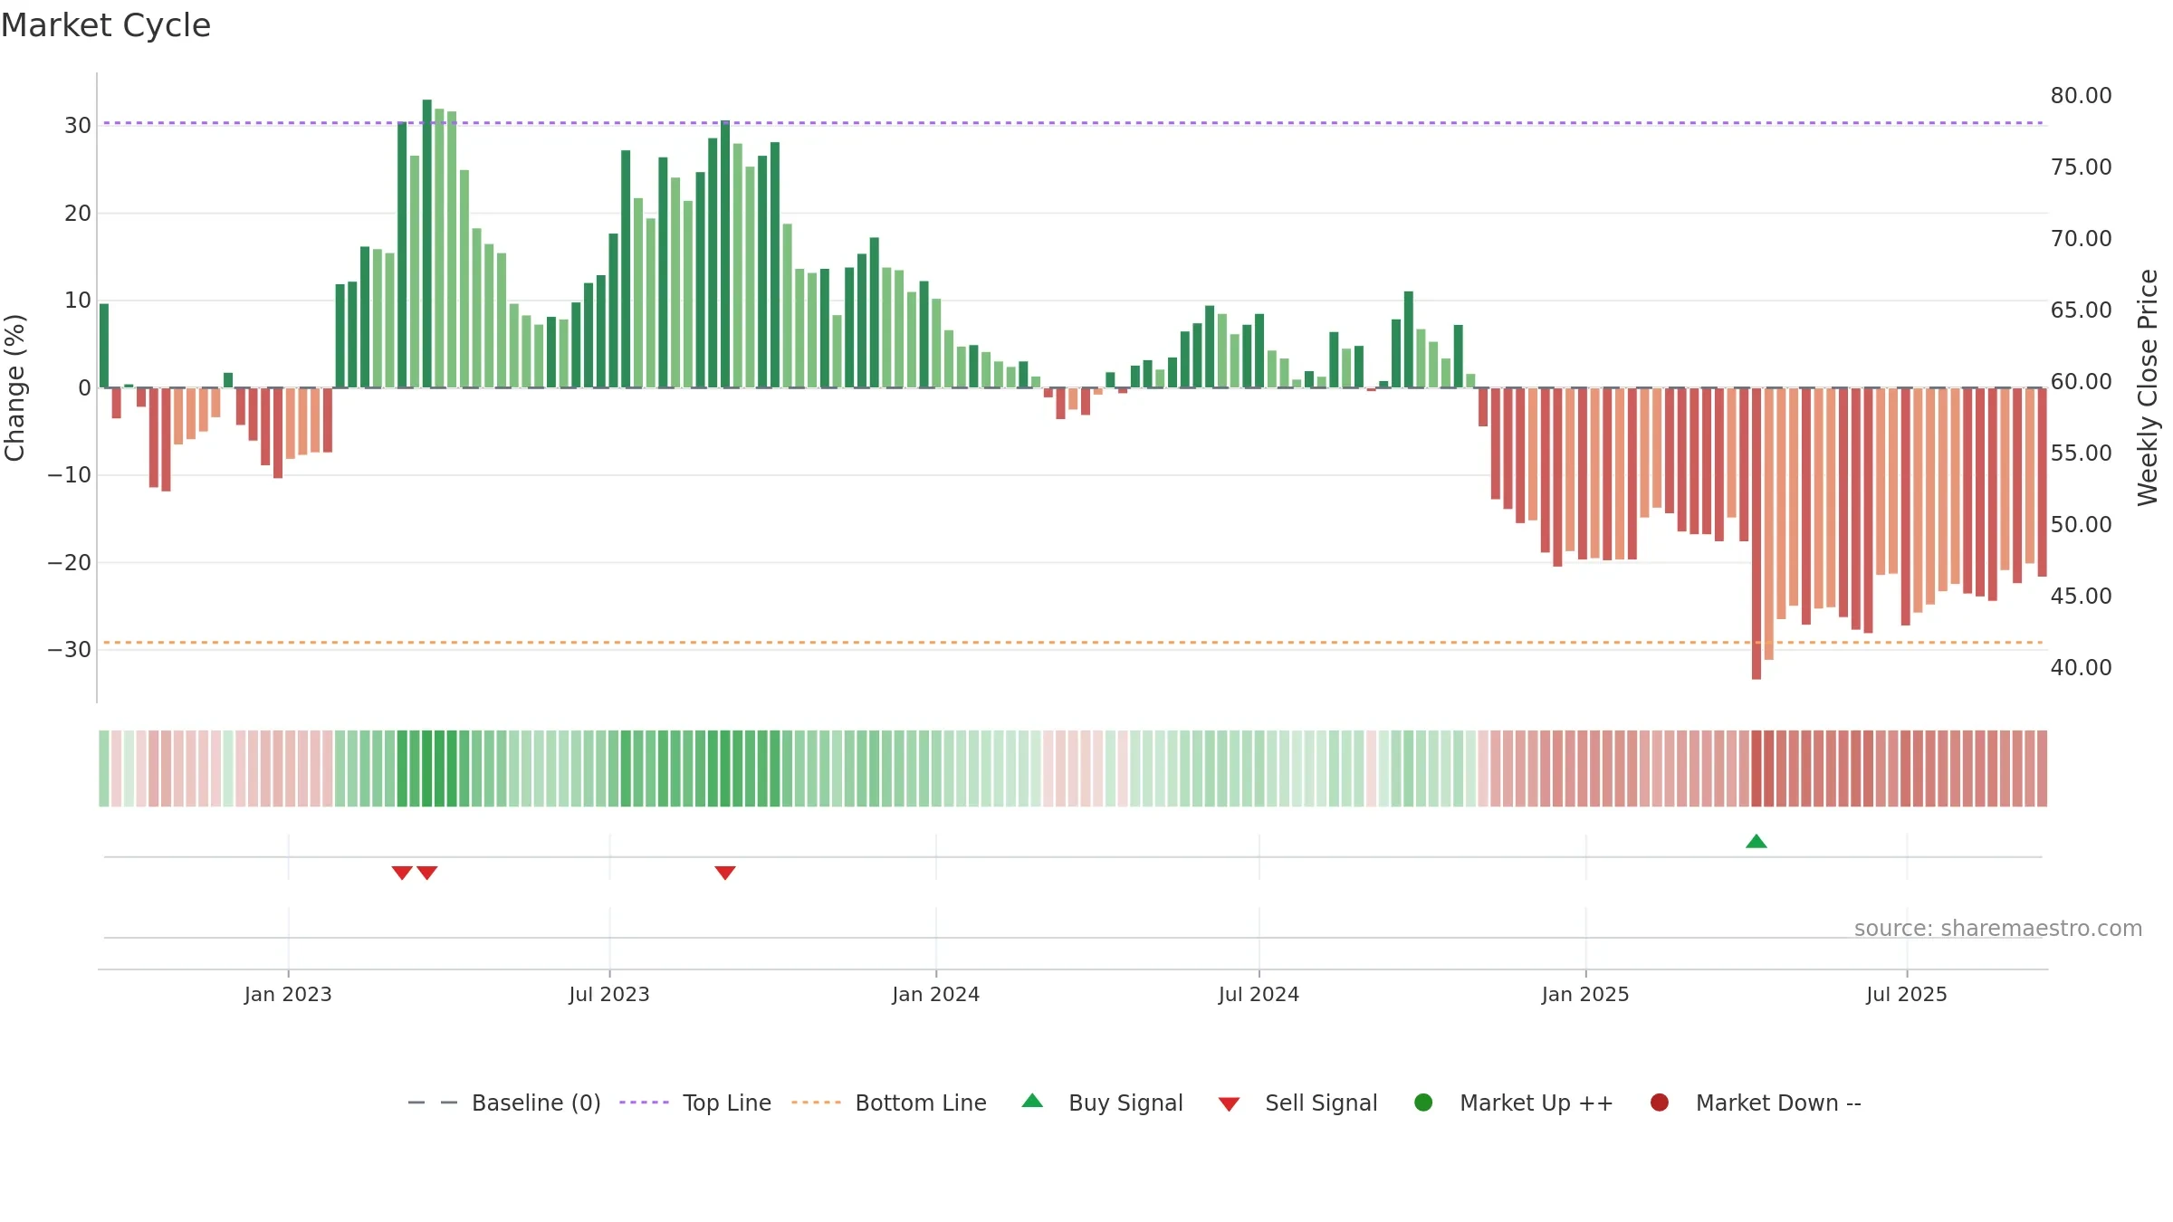Click the green triangle icon in legend
Screen dimensions: 2173x1222
[1032, 1101]
